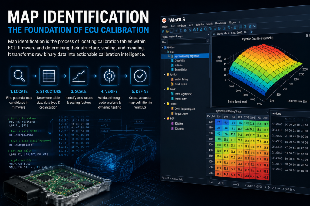The image size is (310, 206).
Task: Open the Window menu
Action: [232, 22]
